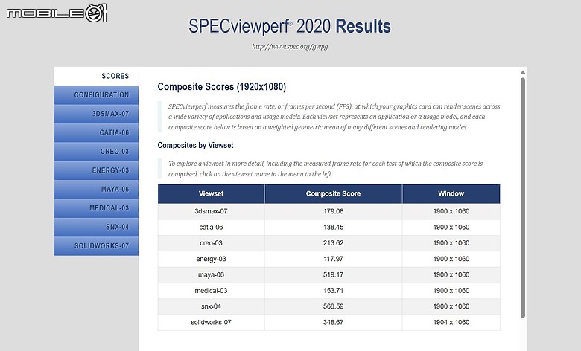Click the SPECviewperf 2020 Results title
The height and width of the screenshot is (351, 581).
click(290, 27)
